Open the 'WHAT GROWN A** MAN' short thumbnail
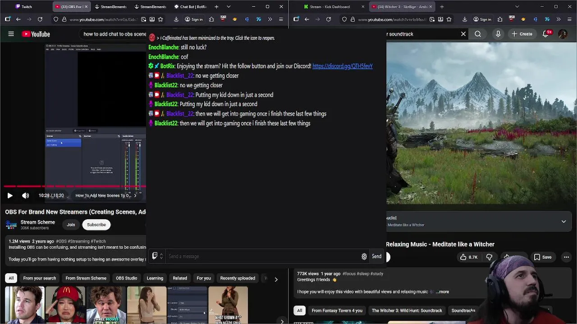The image size is (577, 324). [228, 305]
